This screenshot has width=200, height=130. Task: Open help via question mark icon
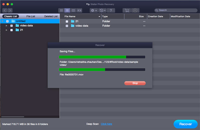point(111,10)
